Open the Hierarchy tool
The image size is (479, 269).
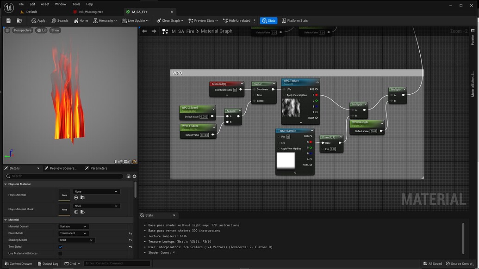[104, 20]
